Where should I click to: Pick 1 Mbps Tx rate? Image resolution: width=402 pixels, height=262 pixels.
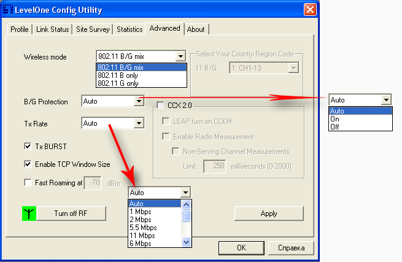pyautogui.click(x=155, y=212)
